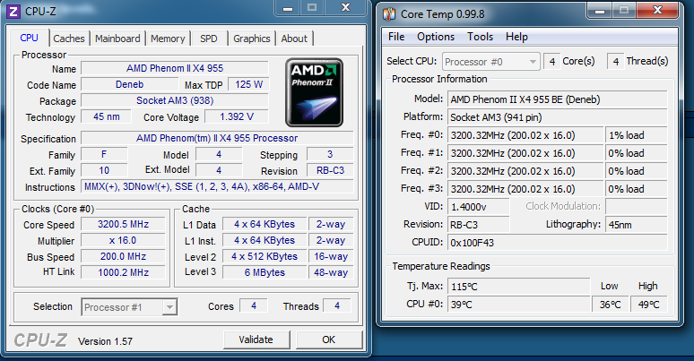Click the disabled maximize button in Core Temp
This screenshot has height=361, width=694.
click(x=624, y=10)
